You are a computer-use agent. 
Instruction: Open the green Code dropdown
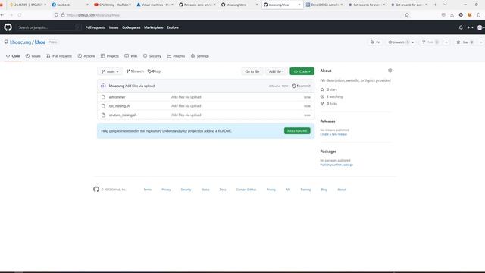pyautogui.click(x=302, y=71)
